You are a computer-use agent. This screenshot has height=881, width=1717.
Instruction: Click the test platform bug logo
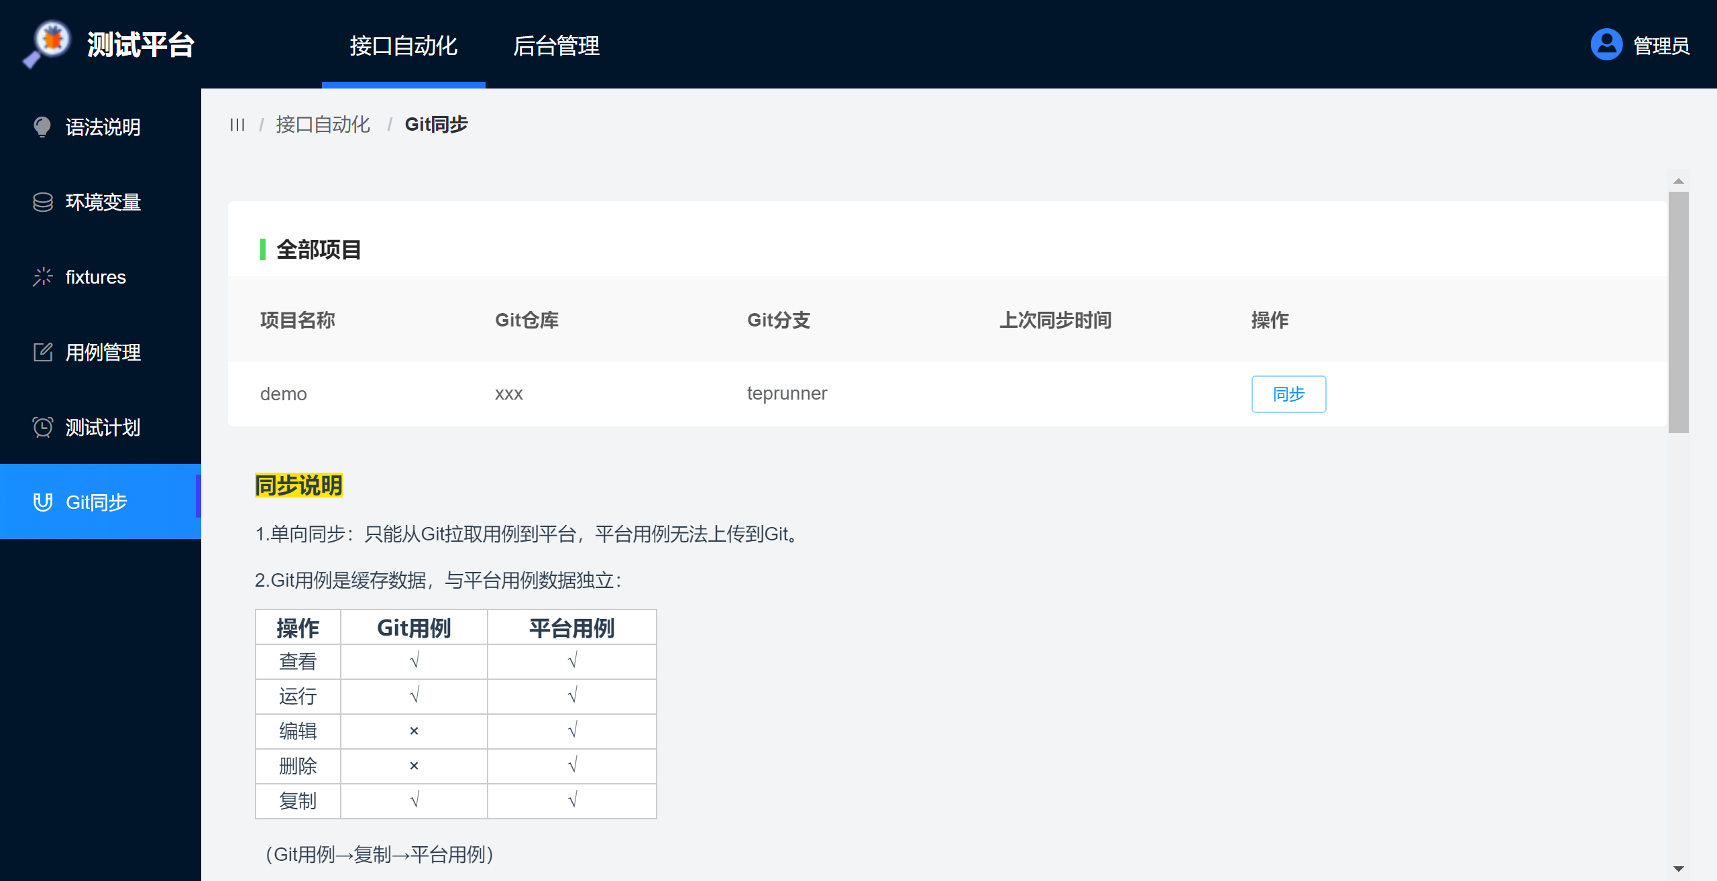point(47,44)
